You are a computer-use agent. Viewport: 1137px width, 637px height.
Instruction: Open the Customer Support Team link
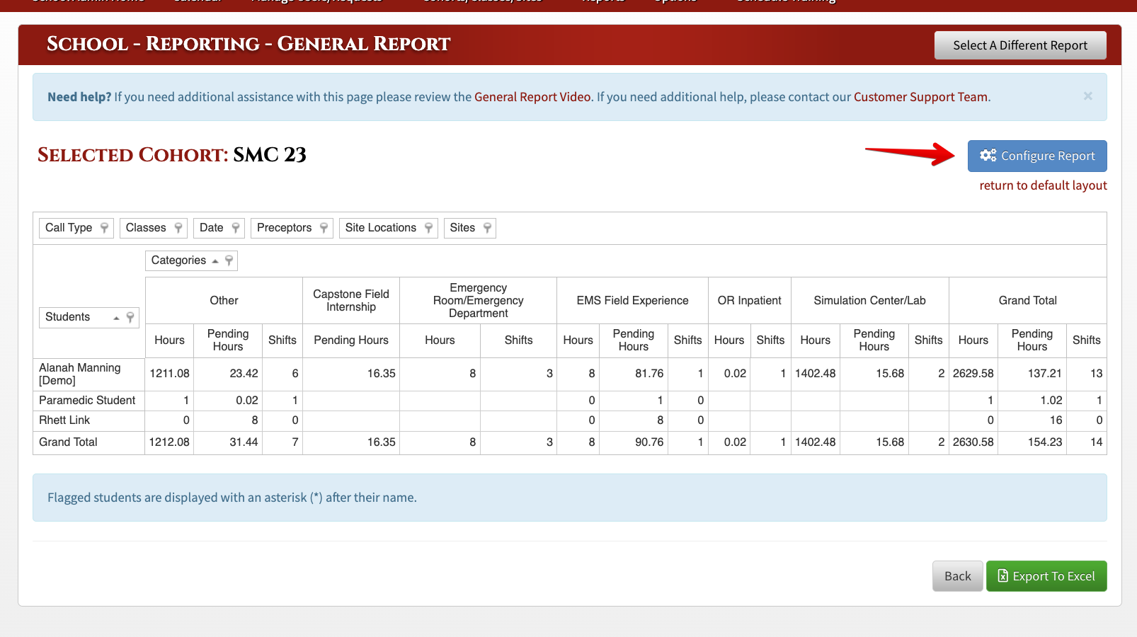920,97
